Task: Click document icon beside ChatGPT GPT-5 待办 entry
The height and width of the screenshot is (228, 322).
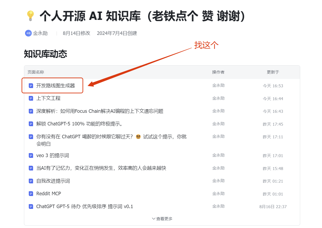Action: coord(31,207)
